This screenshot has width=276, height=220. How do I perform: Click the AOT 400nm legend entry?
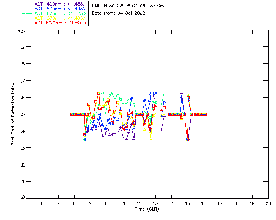click(x=55, y=4)
